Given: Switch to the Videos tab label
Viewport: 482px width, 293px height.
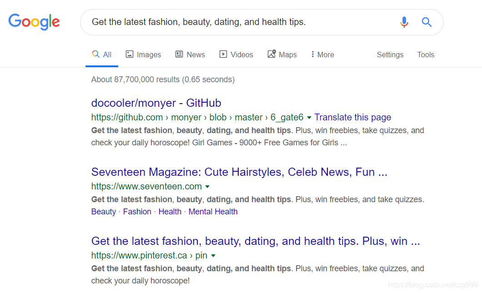Looking at the screenshot, I should [x=242, y=55].
